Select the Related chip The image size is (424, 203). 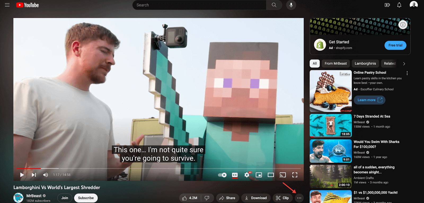pyautogui.click(x=390, y=63)
